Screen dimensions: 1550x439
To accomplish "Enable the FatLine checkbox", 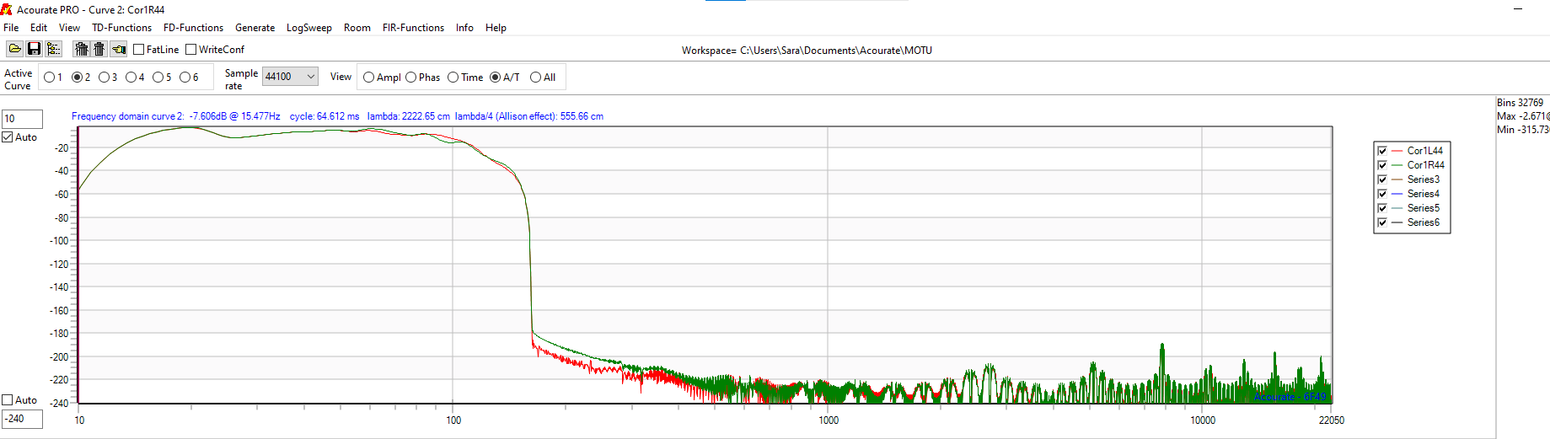I will click(139, 50).
